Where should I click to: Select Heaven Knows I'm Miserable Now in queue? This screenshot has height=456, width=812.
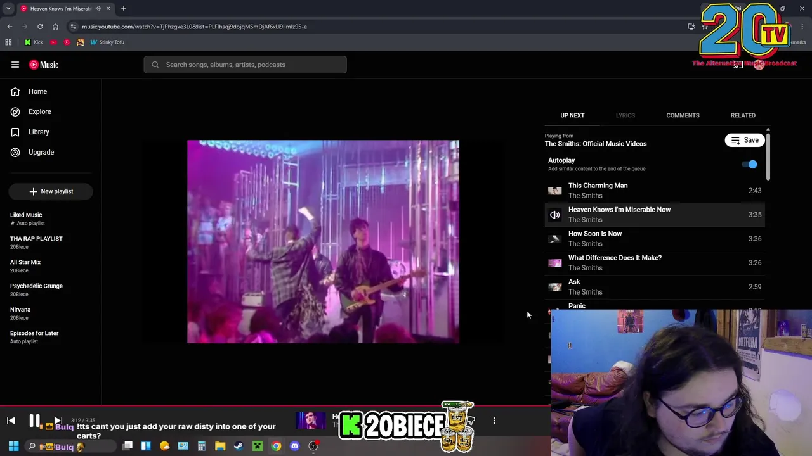(655, 215)
